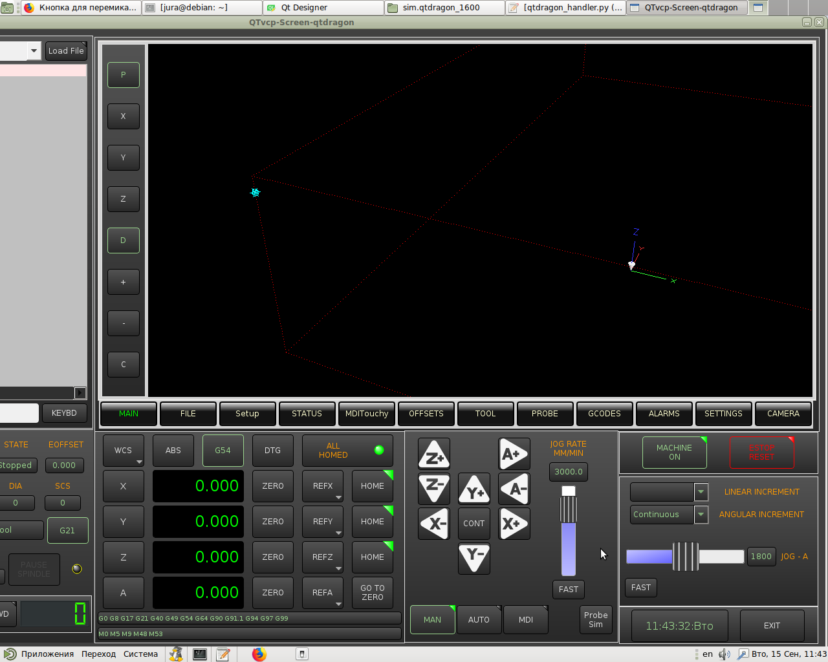Open terminal launcher in bottom panel
The image size is (828, 662).
click(x=200, y=654)
